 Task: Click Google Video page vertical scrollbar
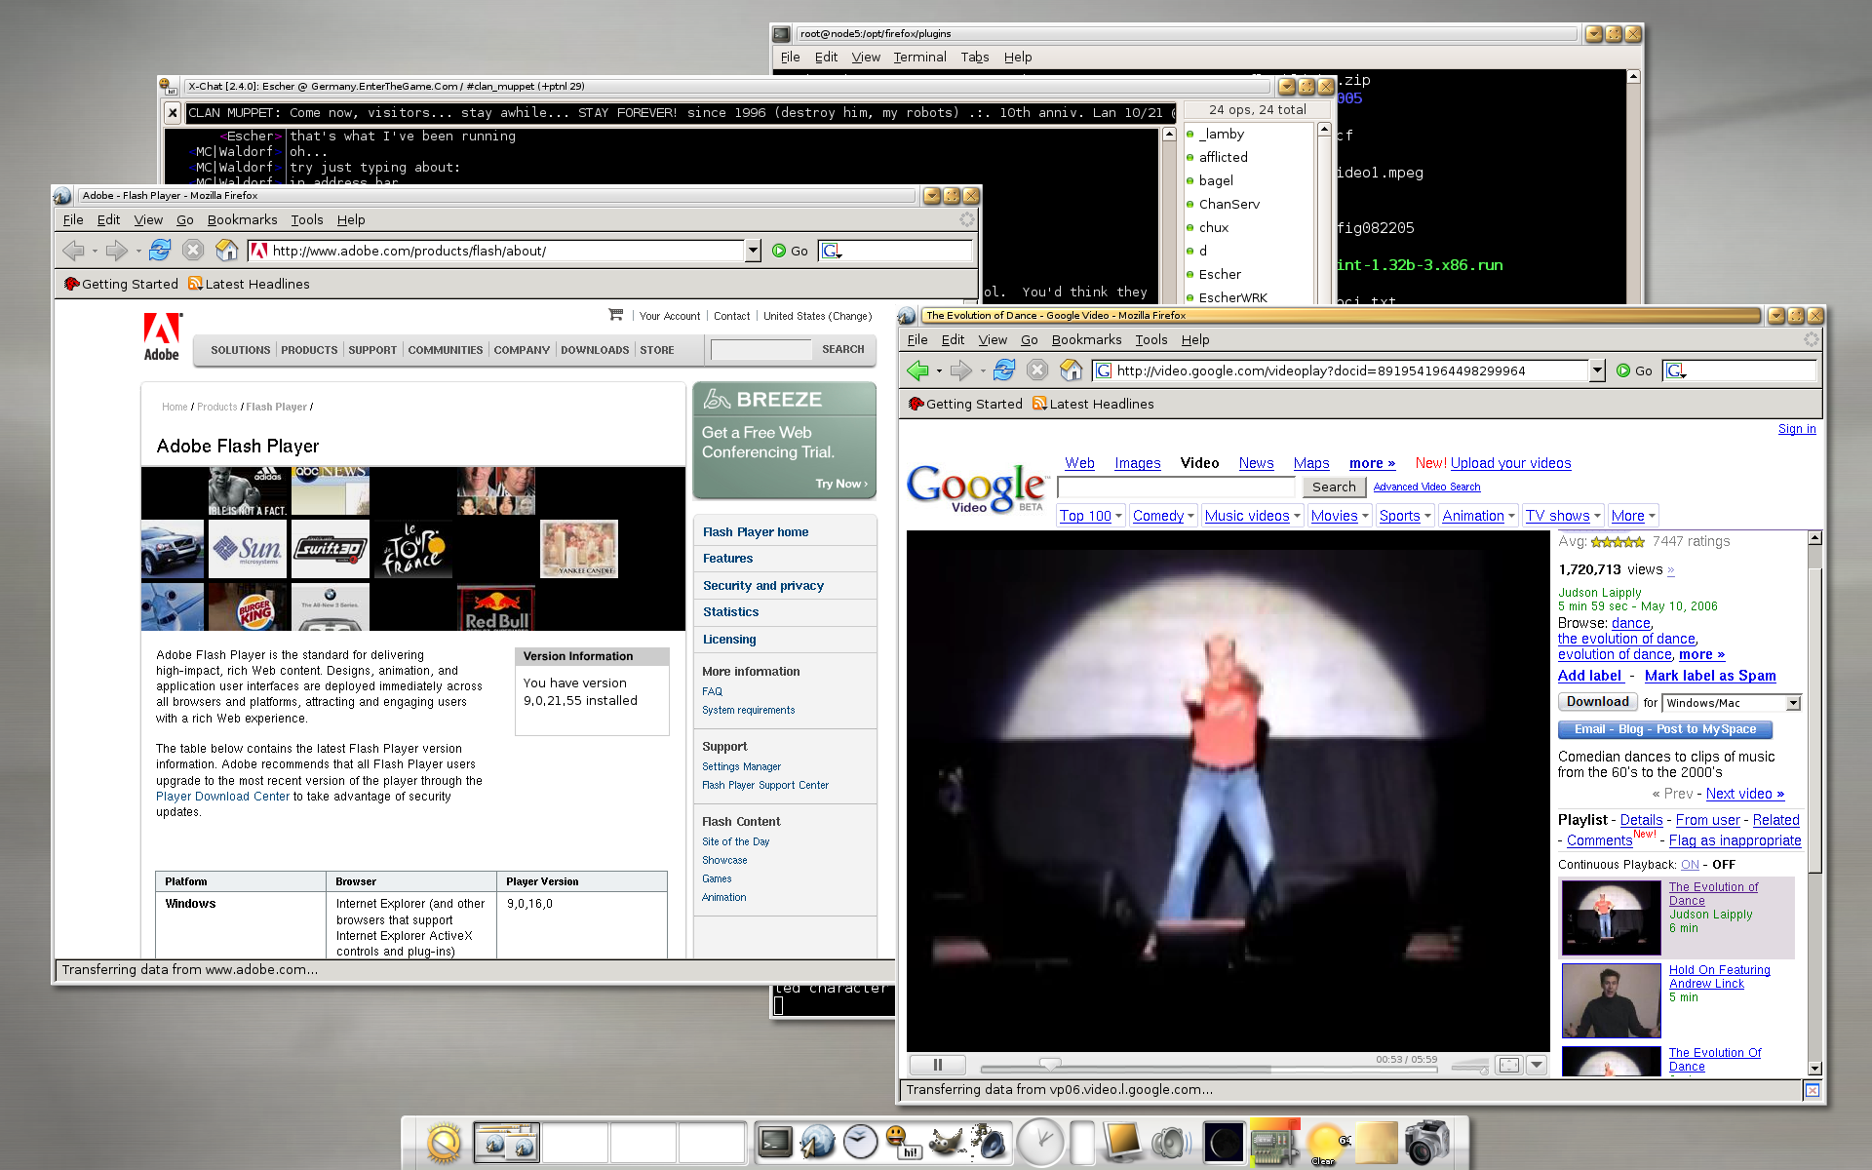tap(1814, 803)
